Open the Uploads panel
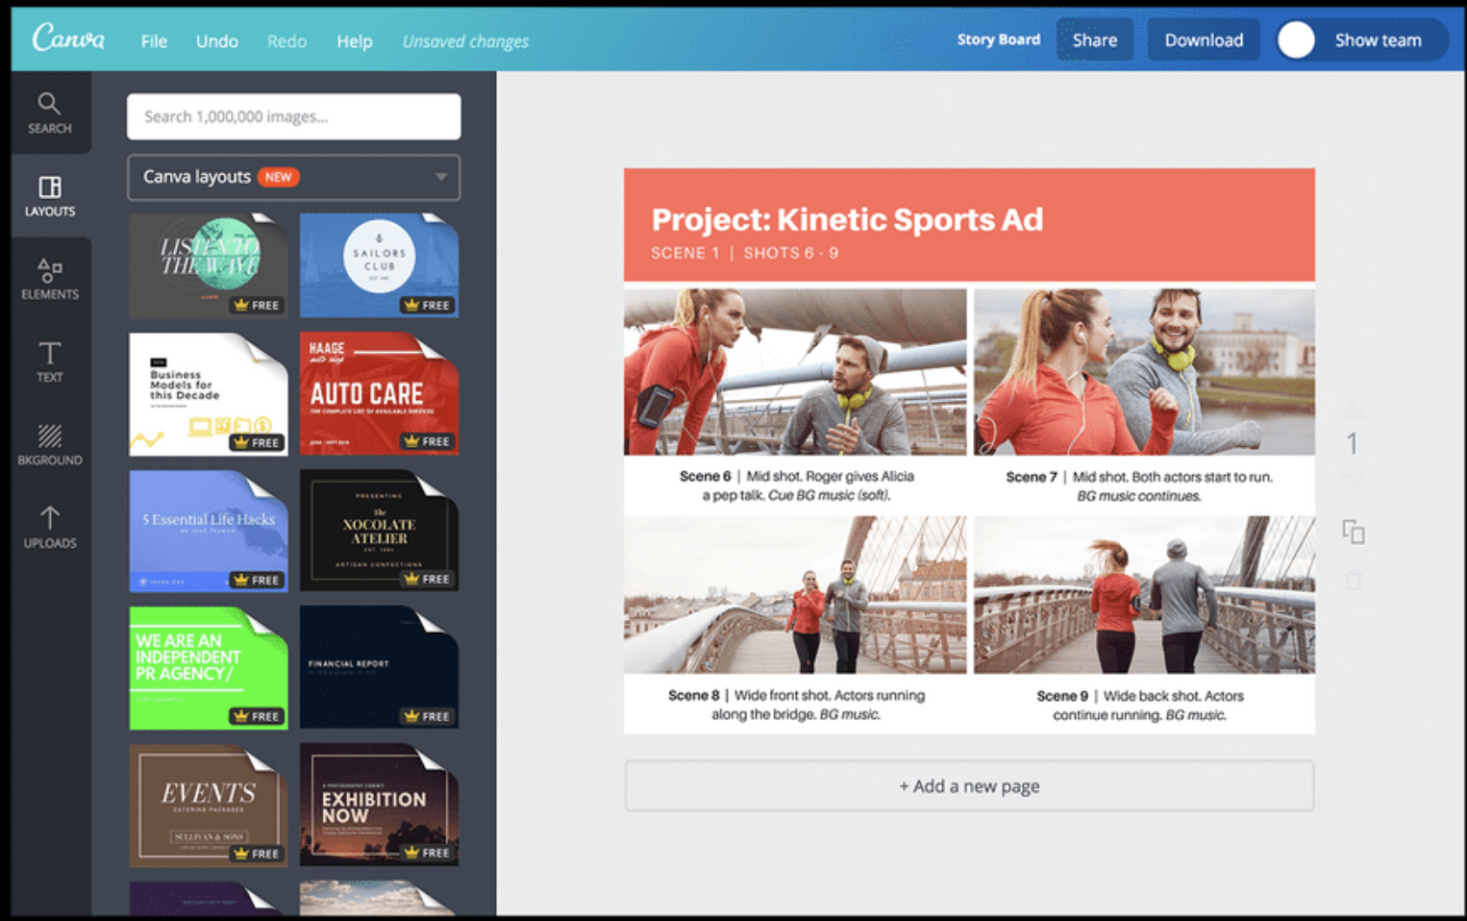 click(49, 528)
